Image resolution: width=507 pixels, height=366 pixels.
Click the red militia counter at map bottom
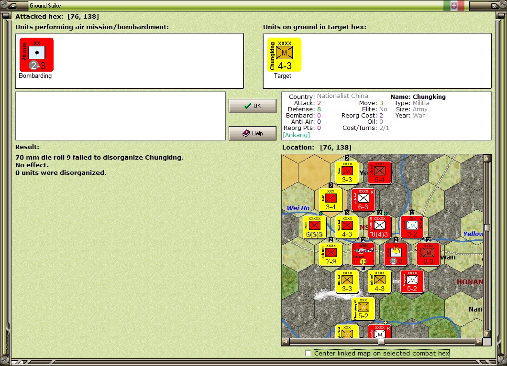click(380, 331)
